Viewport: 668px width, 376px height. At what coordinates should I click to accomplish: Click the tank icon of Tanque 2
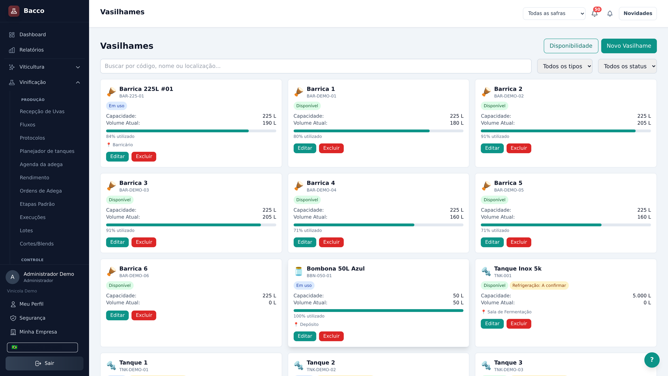(299, 365)
